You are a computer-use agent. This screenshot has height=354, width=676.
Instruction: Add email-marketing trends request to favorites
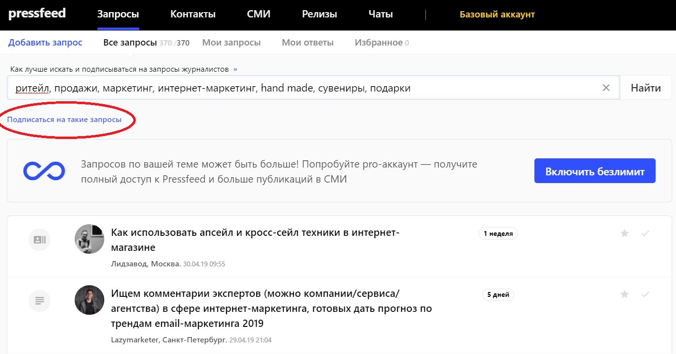(625, 294)
